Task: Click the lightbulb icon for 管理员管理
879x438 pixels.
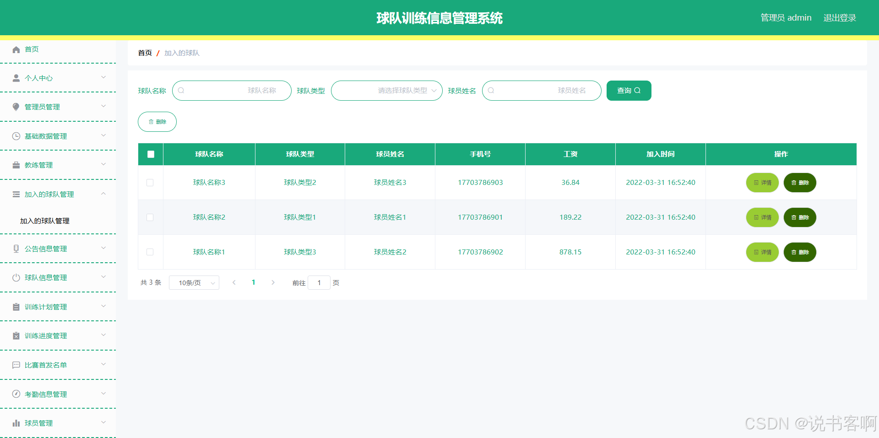Action: click(x=16, y=107)
